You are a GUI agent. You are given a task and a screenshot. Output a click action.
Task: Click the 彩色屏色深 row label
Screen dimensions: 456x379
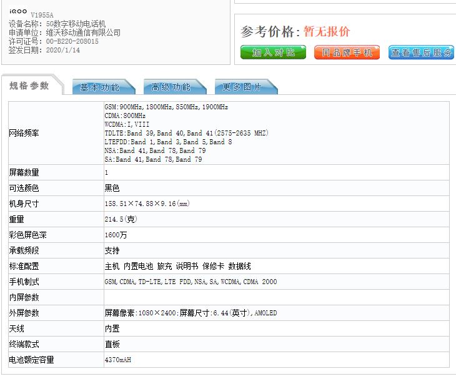click(27, 235)
